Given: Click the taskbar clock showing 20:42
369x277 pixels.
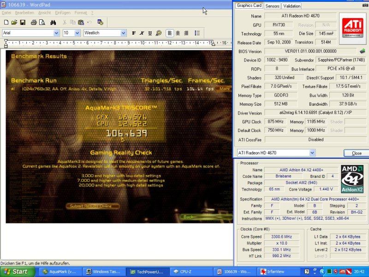Looking at the screenshot, I should 359,271.
